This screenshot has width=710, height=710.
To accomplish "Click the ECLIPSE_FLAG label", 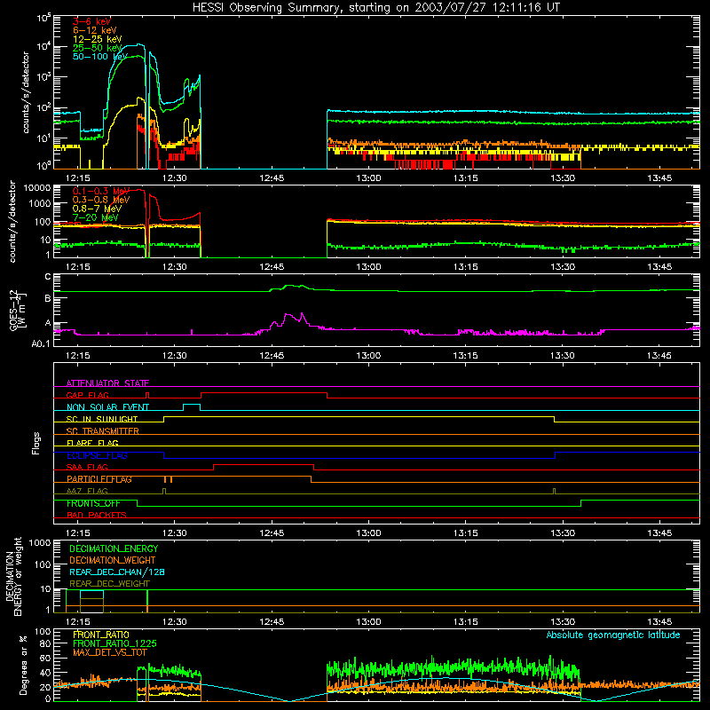I will [x=97, y=455].
